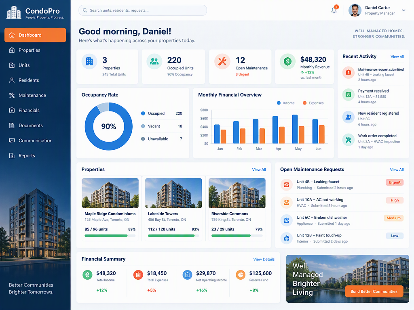Image resolution: width=414 pixels, height=310 pixels.
Task: Click the Total Income dollar icon
Action: [x=87, y=274]
